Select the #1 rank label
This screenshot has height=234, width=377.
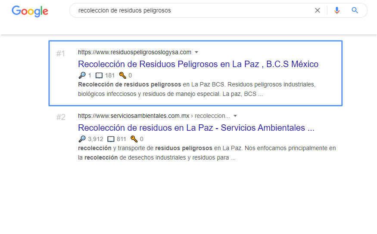coord(61,53)
